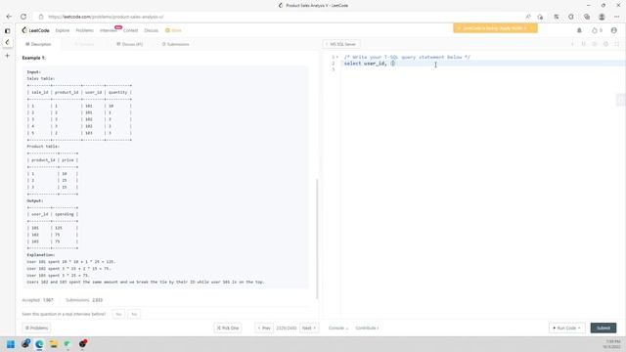Open the Problems list button
The width and height of the screenshot is (626, 352).
click(x=37, y=329)
